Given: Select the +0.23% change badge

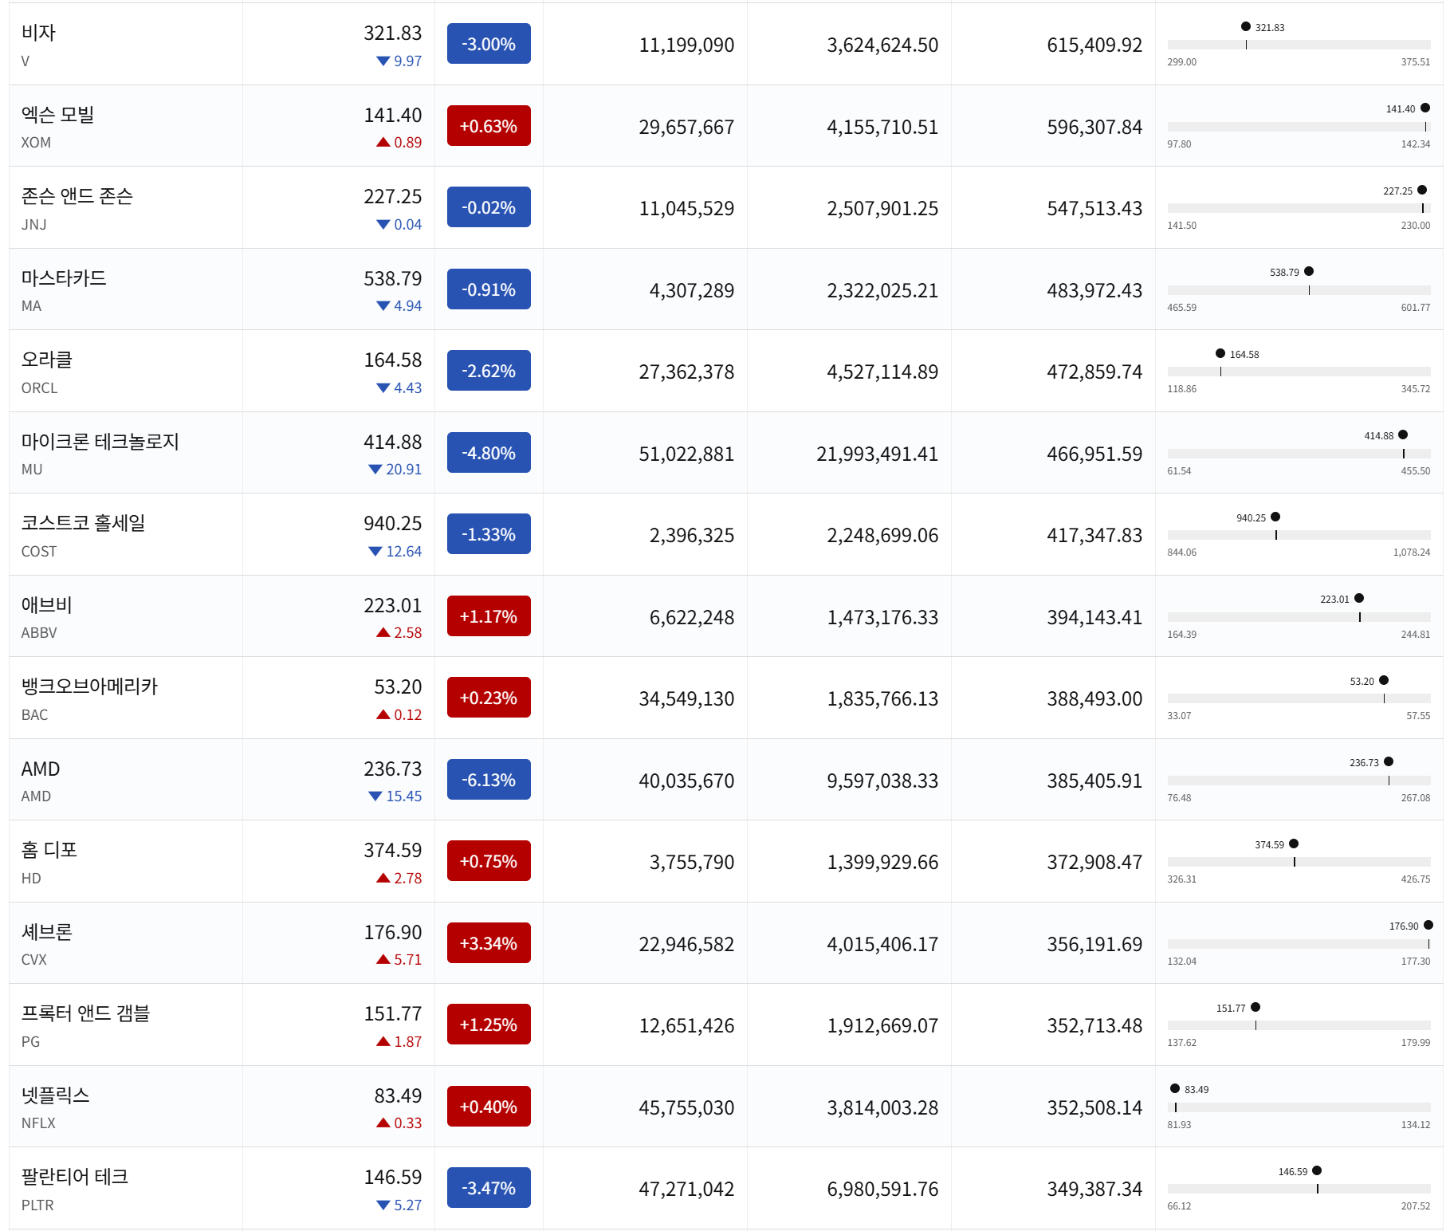Looking at the screenshot, I should pos(489,698).
